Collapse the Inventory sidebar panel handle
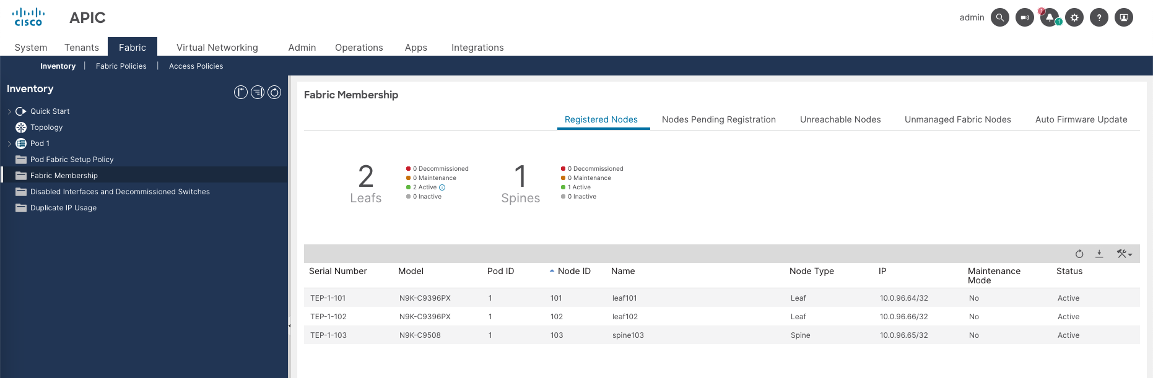This screenshot has height=378, width=1153. click(x=289, y=325)
